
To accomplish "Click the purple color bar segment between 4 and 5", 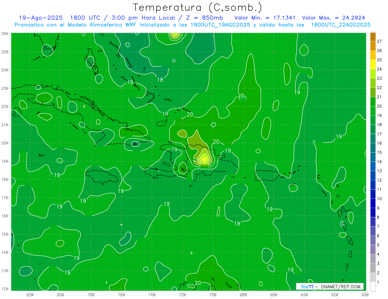I will click(373, 250).
